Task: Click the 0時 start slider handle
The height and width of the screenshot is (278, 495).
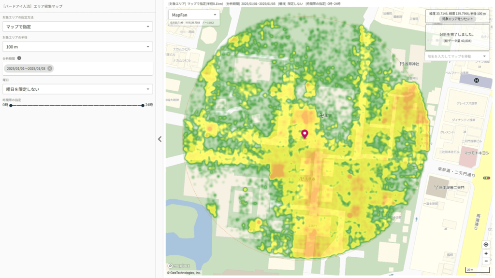Action: (10, 105)
